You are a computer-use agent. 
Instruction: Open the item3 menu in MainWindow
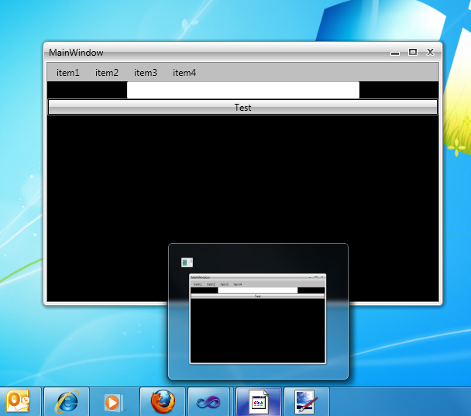[x=146, y=73]
